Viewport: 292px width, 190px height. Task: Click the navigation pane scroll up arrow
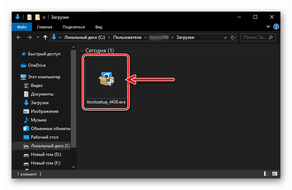coord(74,47)
